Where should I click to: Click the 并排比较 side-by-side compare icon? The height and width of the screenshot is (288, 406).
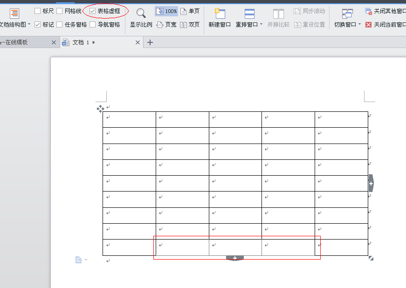pyautogui.click(x=279, y=14)
